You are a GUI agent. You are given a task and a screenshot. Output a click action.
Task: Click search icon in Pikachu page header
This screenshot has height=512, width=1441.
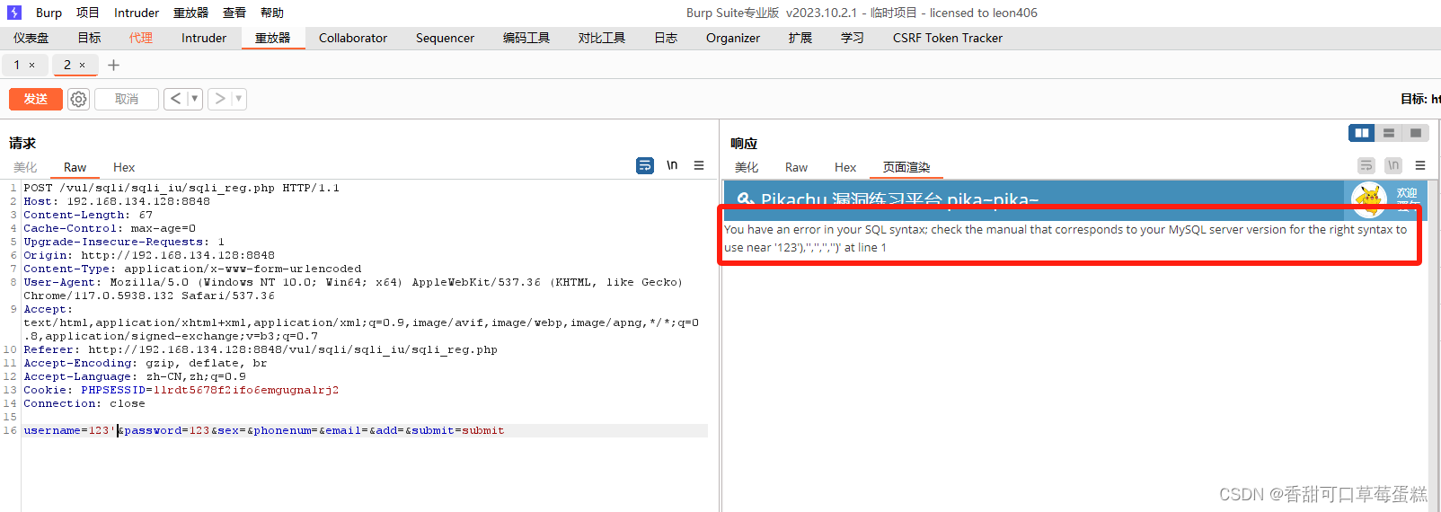746,199
